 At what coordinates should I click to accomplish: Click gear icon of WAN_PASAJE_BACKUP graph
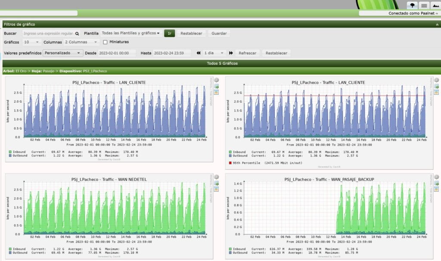[436, 177]
